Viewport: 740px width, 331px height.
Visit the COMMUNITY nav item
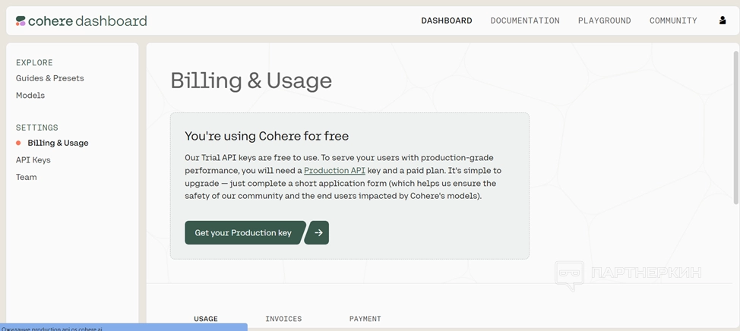point(673,20)
